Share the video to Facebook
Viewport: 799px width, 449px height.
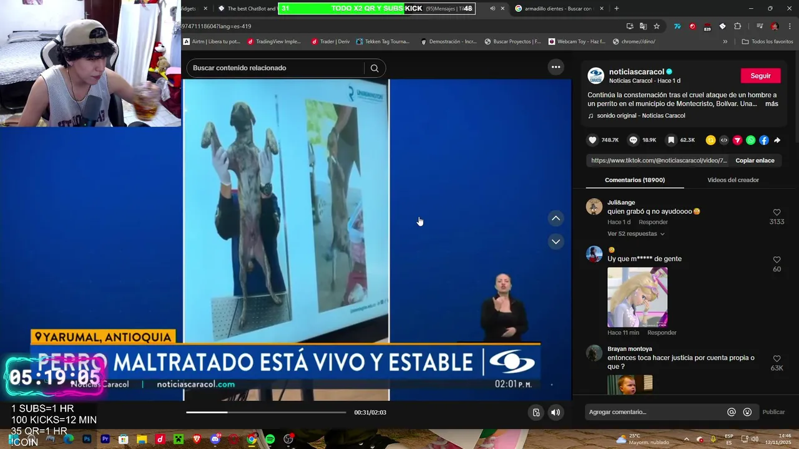coord(764,140)
